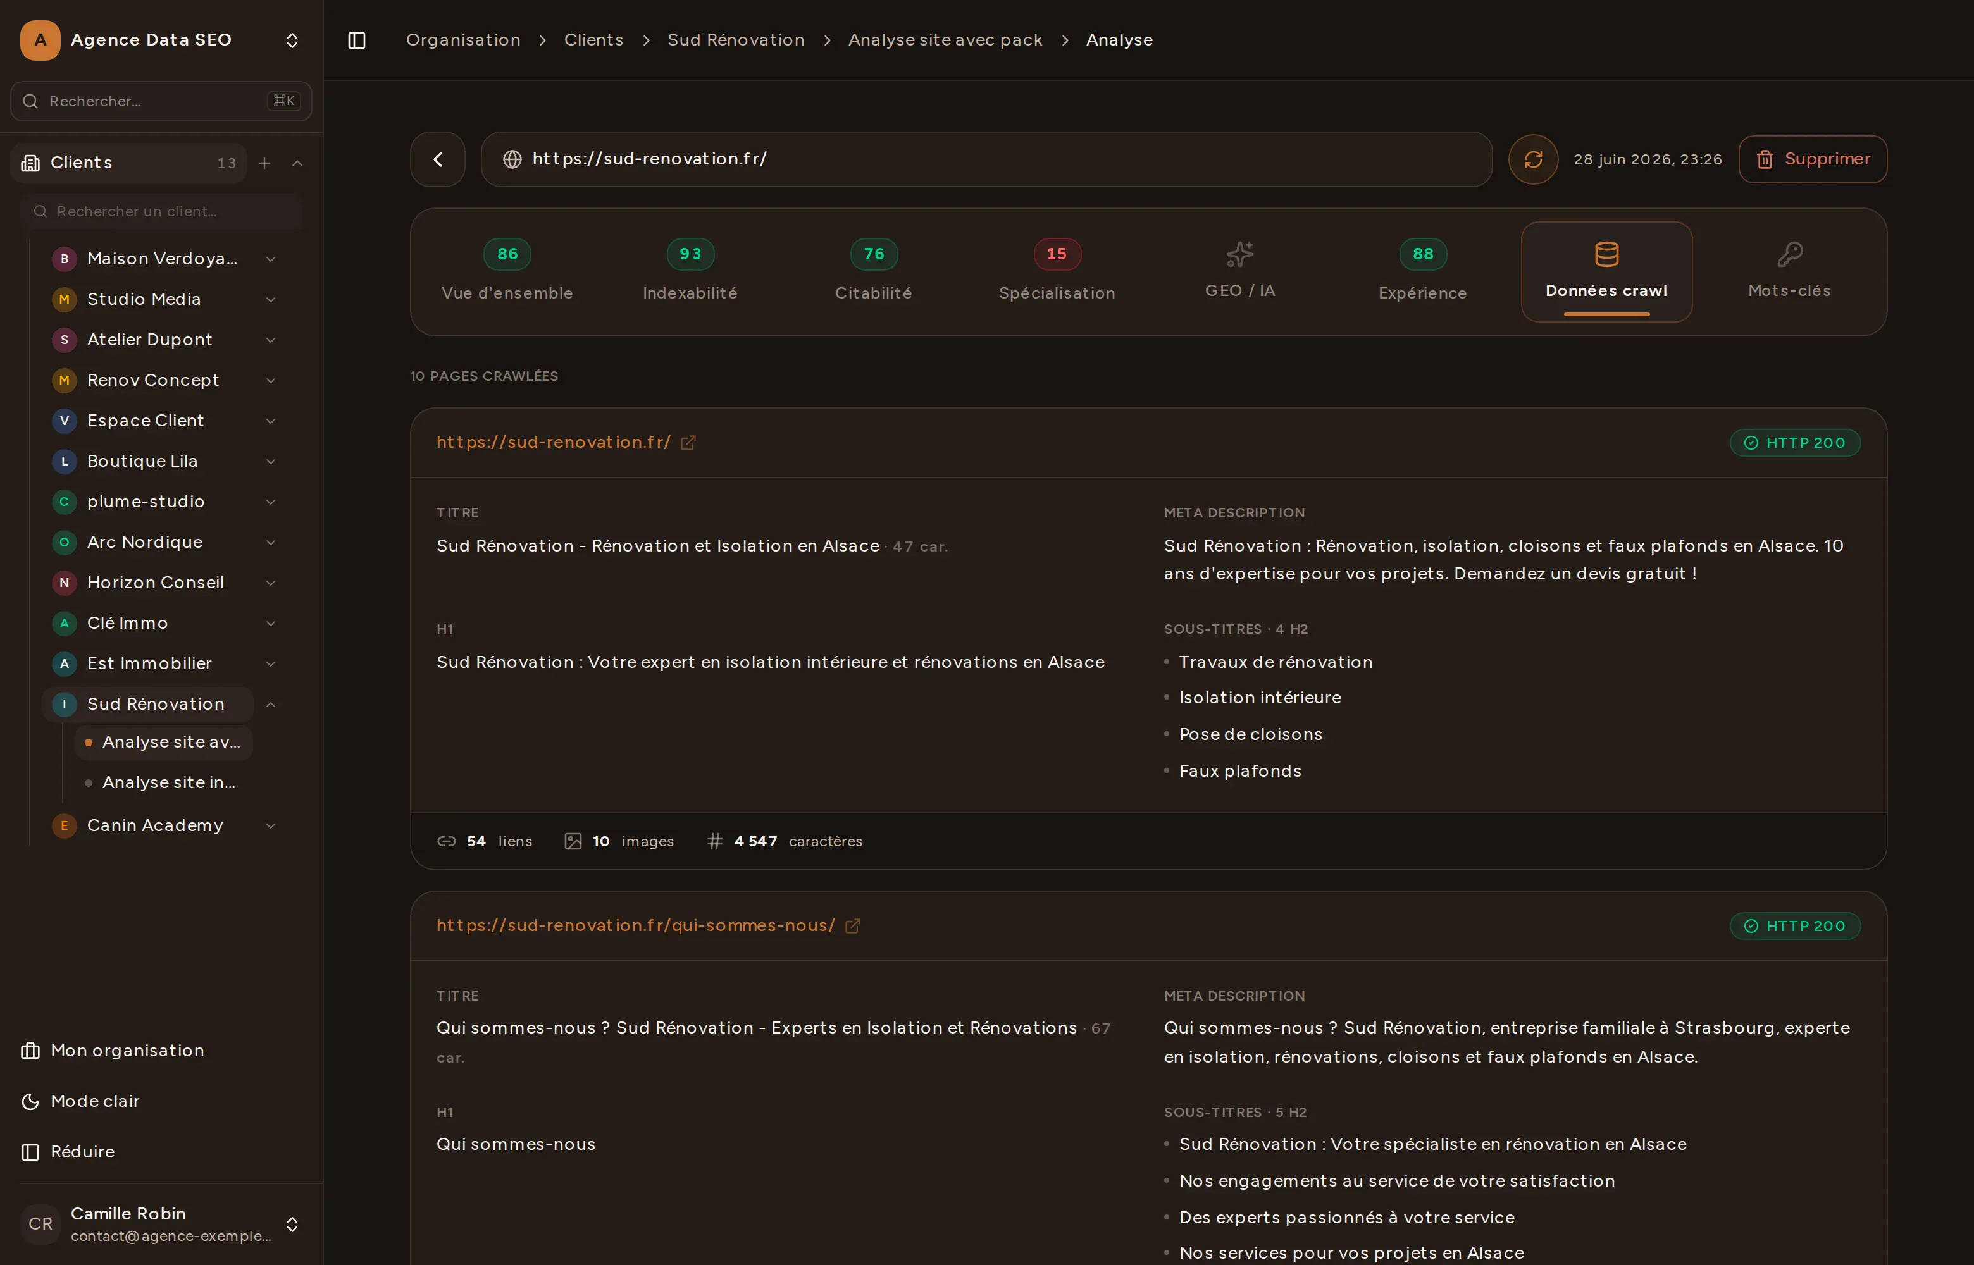Go to Clients breadcrumb
Image resolution: width=1974 pixels, height=1265 pixels.
point(594,40)
